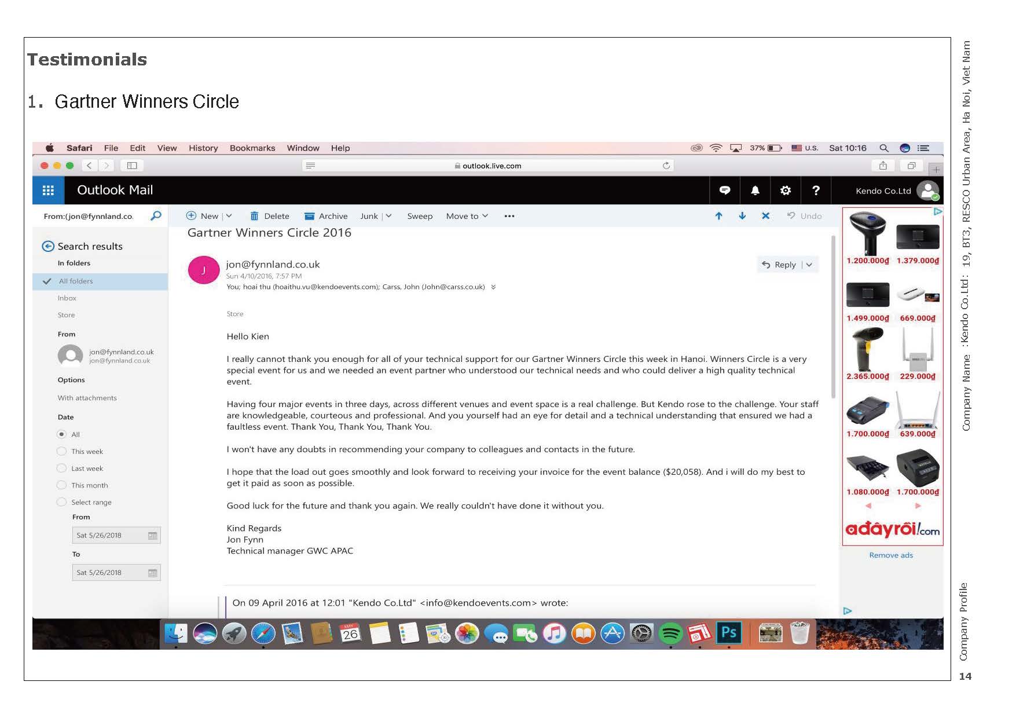
Task: Select the Select range radio button
Action: (61, 502)
